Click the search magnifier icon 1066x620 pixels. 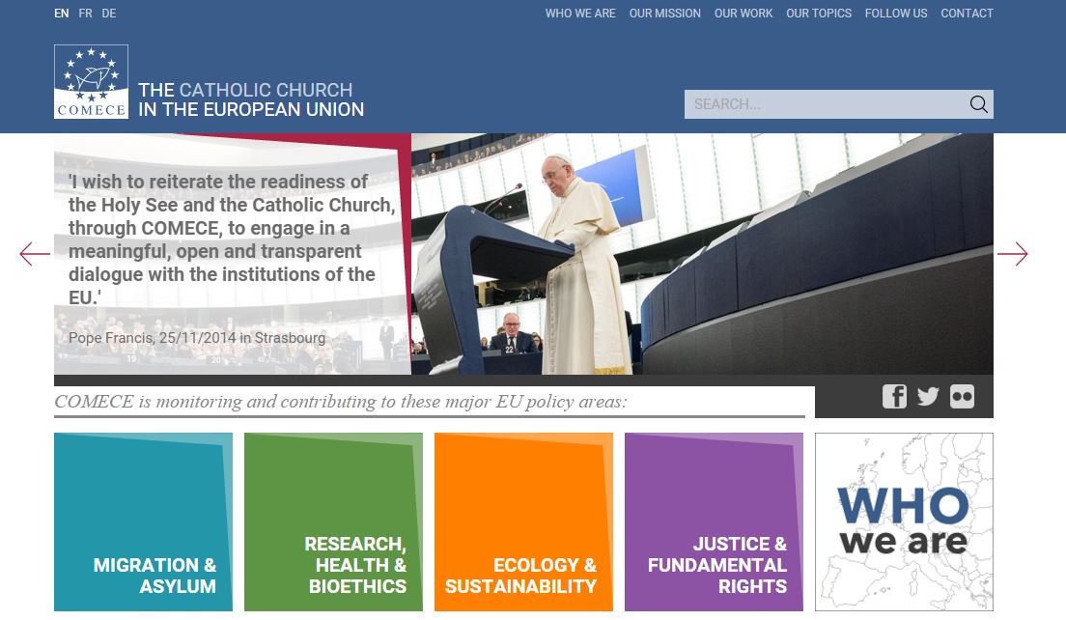pos(978,104)
